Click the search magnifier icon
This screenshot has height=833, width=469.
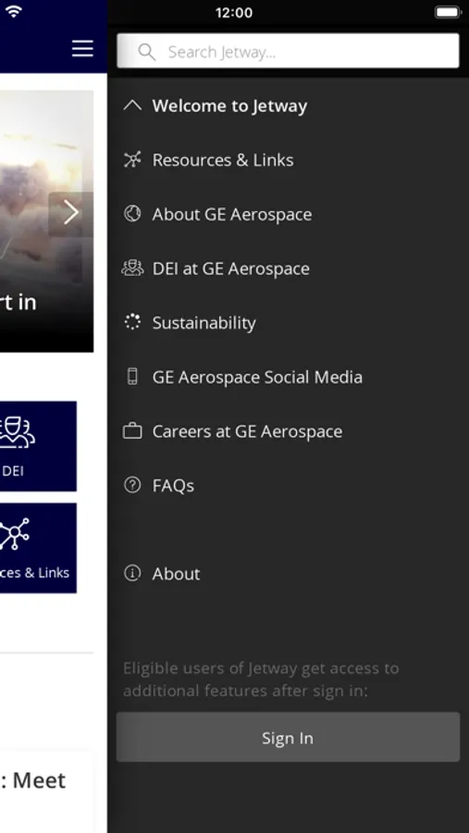pyautogui.click(x=146, y=52)
